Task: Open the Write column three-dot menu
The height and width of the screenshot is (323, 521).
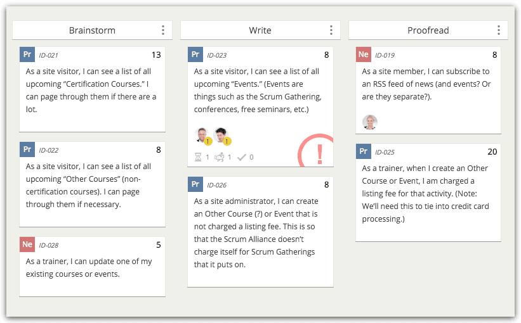Action: (x=331, y=30)
